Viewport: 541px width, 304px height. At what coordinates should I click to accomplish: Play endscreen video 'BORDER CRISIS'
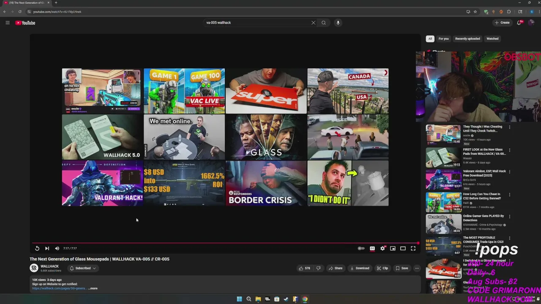266,183
